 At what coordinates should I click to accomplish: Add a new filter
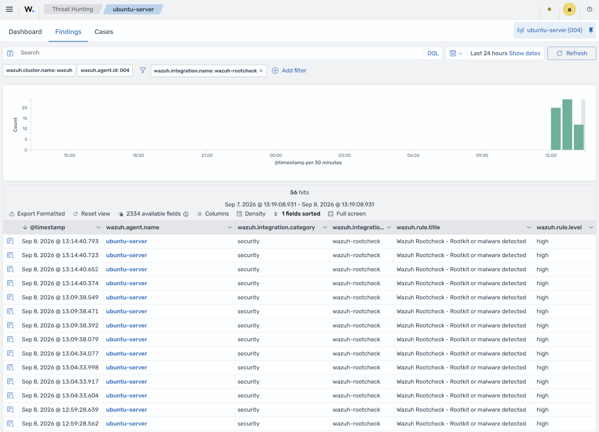289,71
